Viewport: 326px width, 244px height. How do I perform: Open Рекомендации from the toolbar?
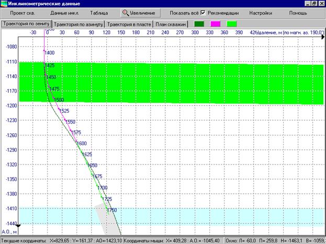pyautogui.click(x=223, y=13)
